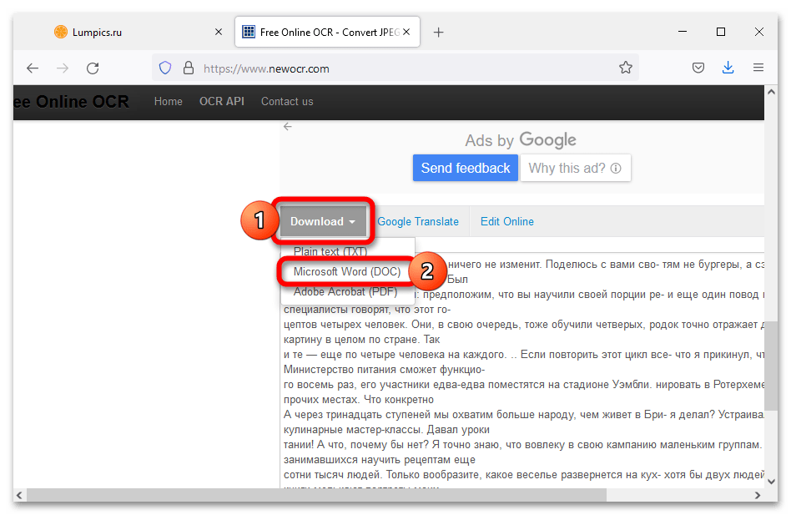791x515 pixels.
Task: Open the Google Translate link
Action: click(418, 221)
